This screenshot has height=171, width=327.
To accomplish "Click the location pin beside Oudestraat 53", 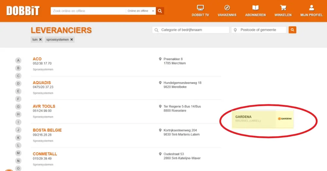I will click(x=160, y=154).
